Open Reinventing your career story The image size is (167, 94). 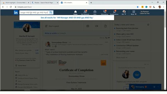tap(125, 51)
